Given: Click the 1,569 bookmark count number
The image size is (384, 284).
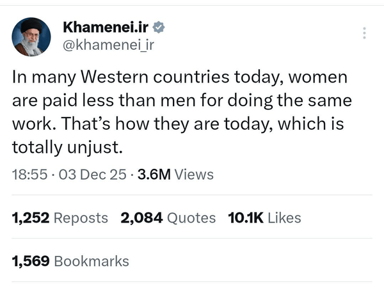Looking at the screenshot, I should coord(31,261).
